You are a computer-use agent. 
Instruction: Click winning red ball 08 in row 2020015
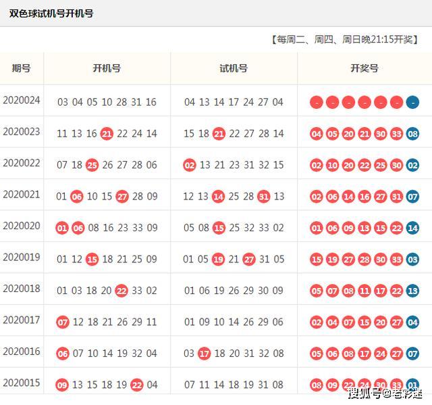[x=317, y=385]
